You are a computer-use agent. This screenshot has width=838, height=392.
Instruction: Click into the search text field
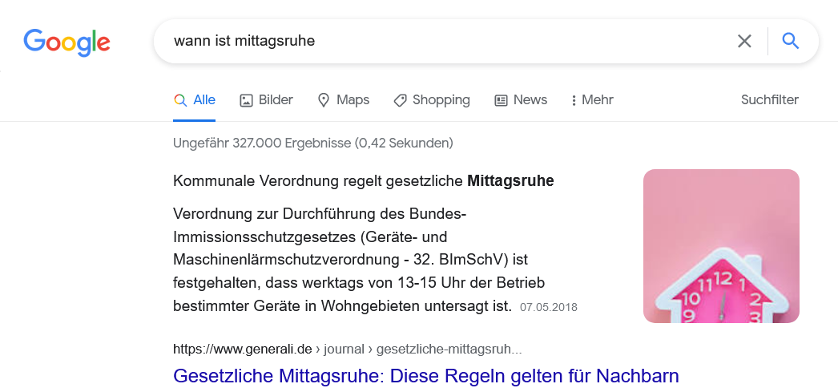pos(449,41)
